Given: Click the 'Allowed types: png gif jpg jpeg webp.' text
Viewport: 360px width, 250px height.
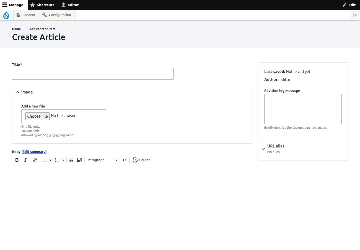Looking at the screenshot, I should 48,135.
